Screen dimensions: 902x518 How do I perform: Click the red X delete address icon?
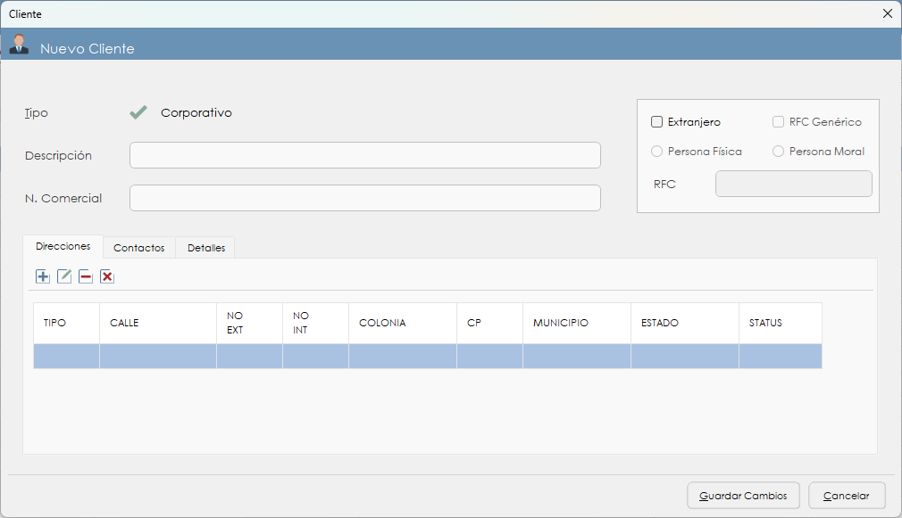pyautogui.click(x=107, y=276)
